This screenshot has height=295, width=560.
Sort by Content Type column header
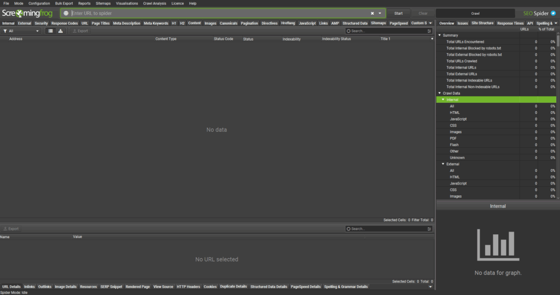coord(166,39)
